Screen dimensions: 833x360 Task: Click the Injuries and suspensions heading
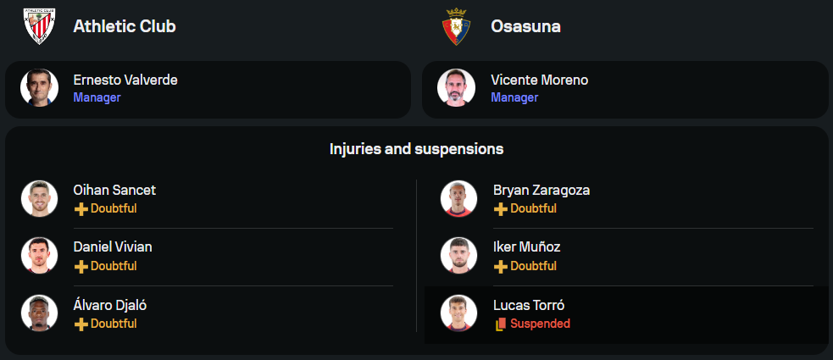click(416, 149)
